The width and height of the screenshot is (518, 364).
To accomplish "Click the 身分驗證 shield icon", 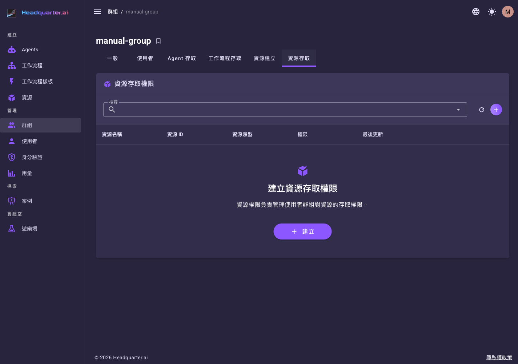I will [x=12, y=157].
